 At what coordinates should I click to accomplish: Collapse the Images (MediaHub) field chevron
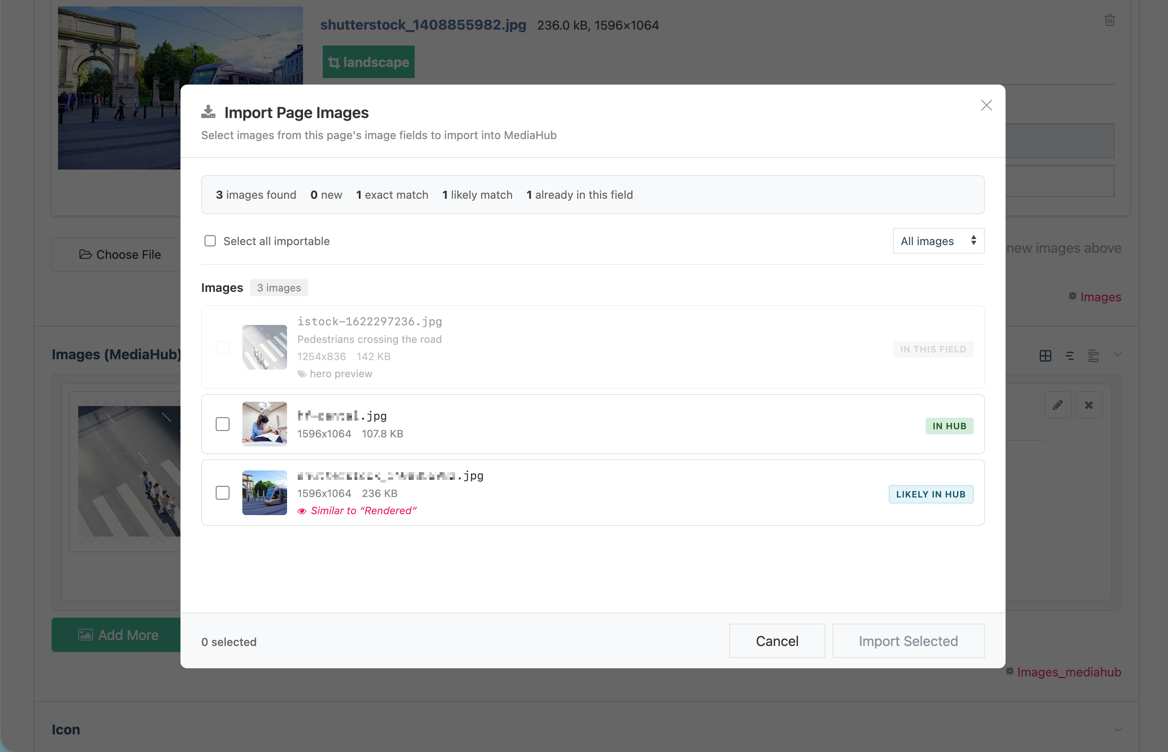(1118, 355)
